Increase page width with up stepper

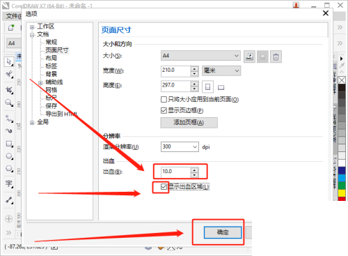194,68
